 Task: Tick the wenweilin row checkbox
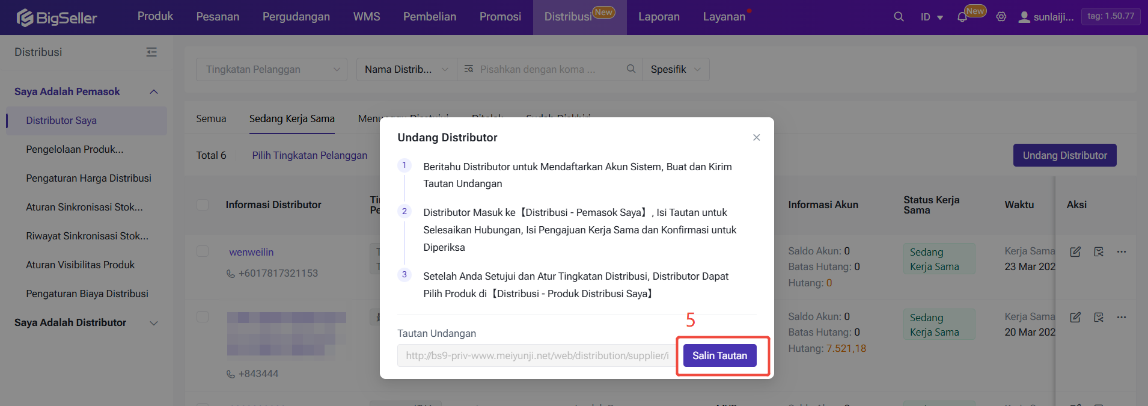tap(203, 251)
